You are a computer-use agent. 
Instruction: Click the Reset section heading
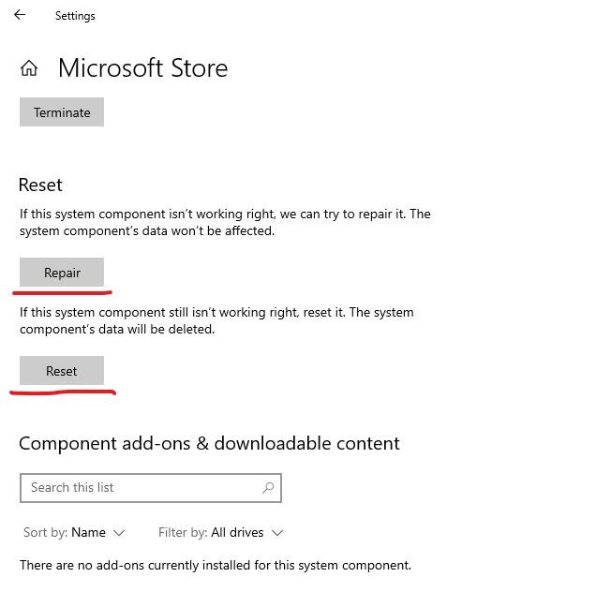(40, 185)
